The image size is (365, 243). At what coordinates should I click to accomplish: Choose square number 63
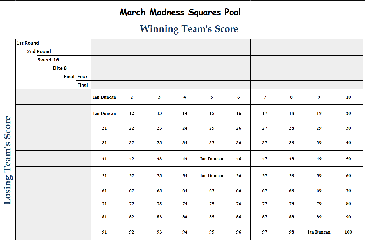pyautogui.click(x=159, y=191)
